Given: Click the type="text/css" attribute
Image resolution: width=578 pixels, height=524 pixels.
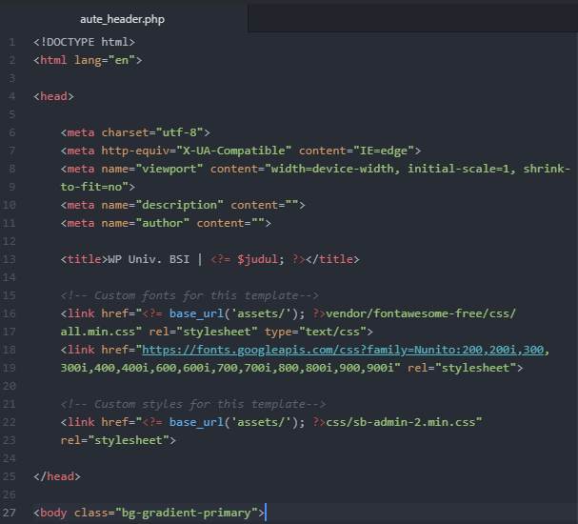Looking at the screenshot, I should pos(315,332).
